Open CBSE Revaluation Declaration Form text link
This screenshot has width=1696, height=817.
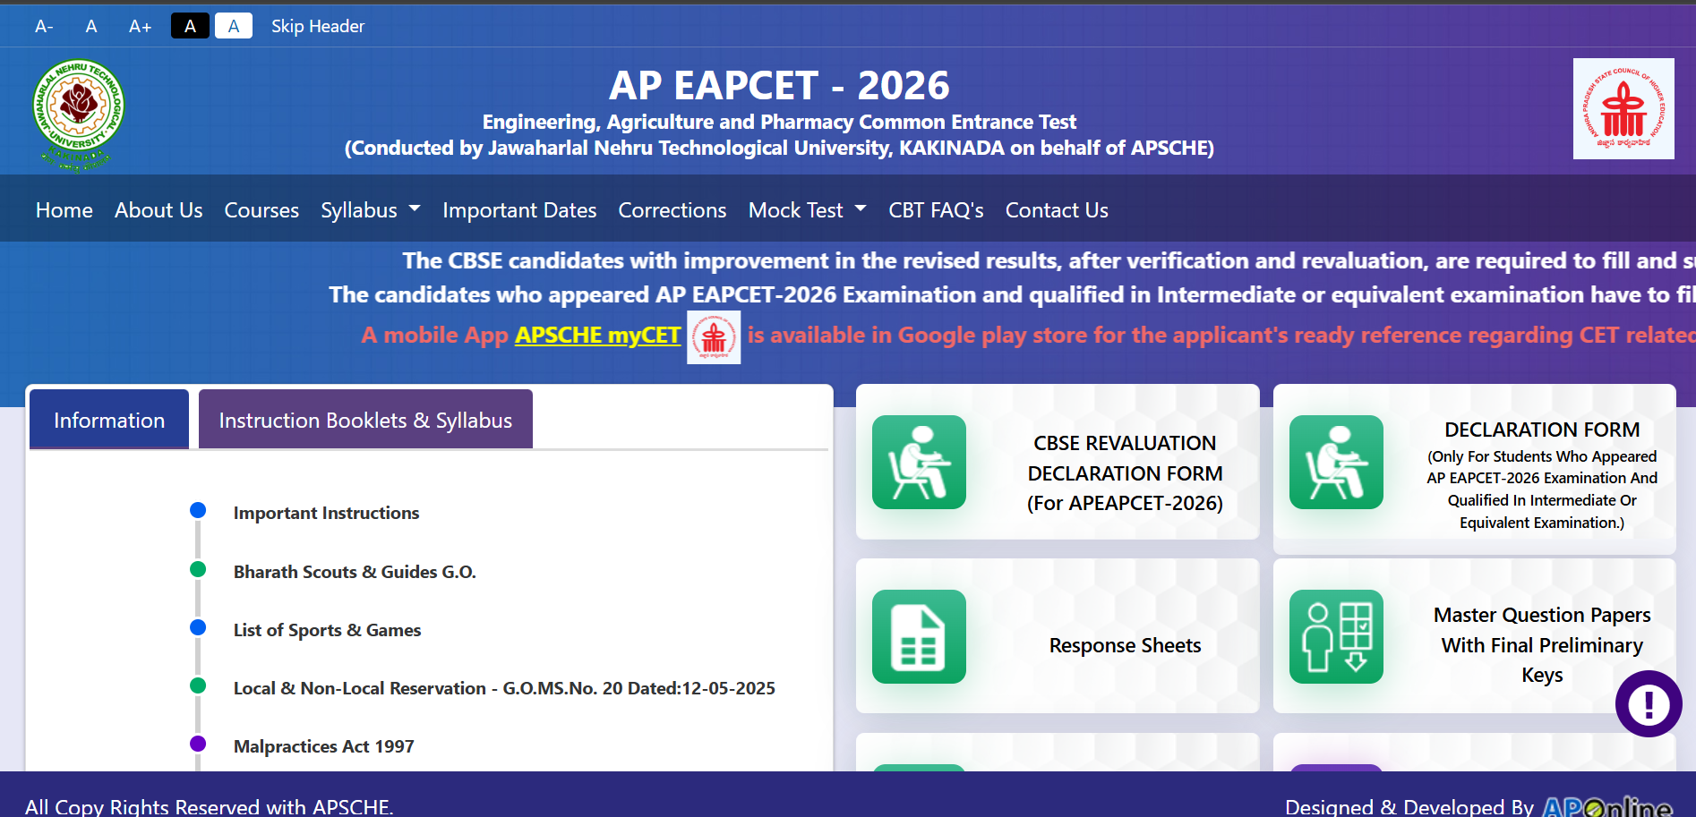coord(1125,473)
